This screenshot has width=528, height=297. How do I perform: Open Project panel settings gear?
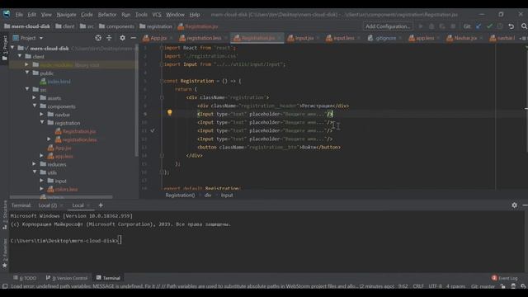coord(123,38)
